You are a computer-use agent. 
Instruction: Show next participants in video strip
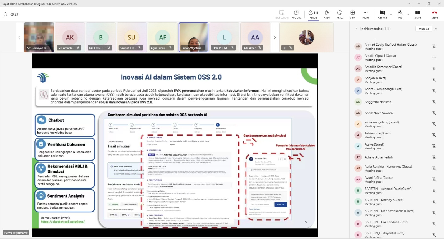275,37
